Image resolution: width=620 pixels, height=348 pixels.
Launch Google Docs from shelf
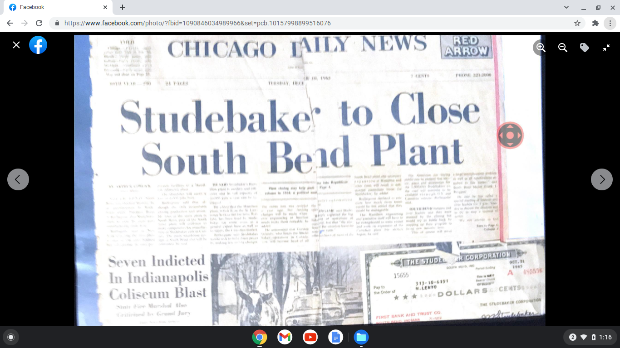336,337
